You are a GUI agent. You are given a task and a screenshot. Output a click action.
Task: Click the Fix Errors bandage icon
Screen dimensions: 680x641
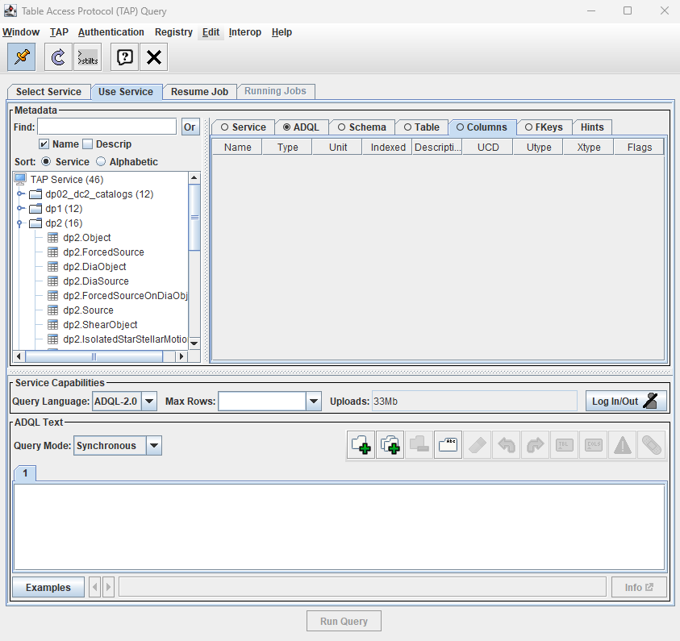click(652, 445)
